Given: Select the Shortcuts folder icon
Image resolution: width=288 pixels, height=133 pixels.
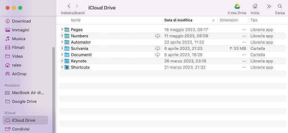Looking at the screenshot, I should click(x=67, y=67).
